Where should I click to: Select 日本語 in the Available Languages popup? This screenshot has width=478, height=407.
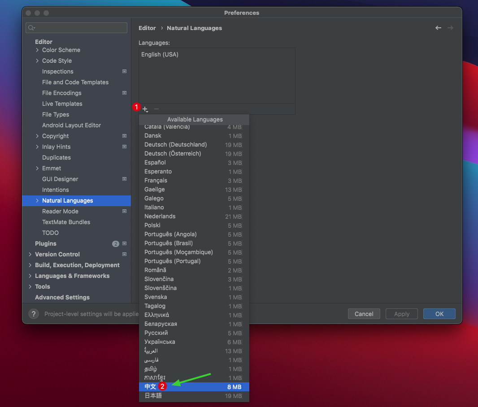click(x=153, y=396)
